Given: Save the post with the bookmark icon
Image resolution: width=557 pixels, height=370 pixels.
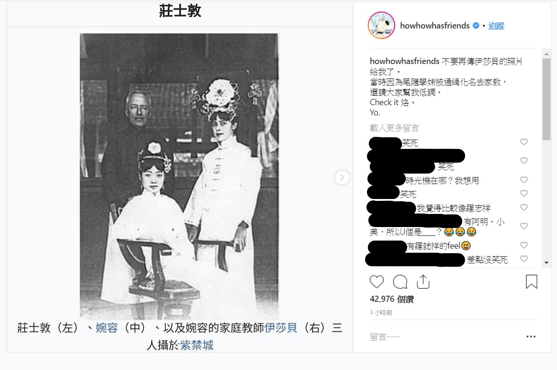Looking at the screenshot, I should [x=531, y=282].
